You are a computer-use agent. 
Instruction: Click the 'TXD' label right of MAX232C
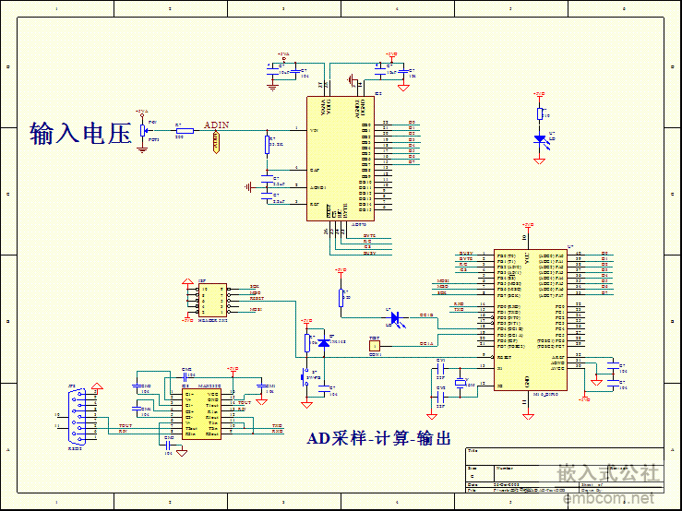pyautogui.click(x=277, y=426)
